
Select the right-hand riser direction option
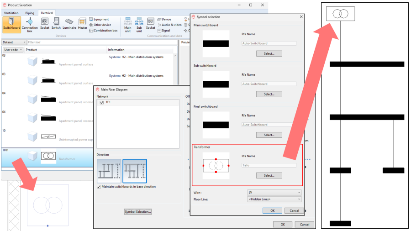[135, 171]
